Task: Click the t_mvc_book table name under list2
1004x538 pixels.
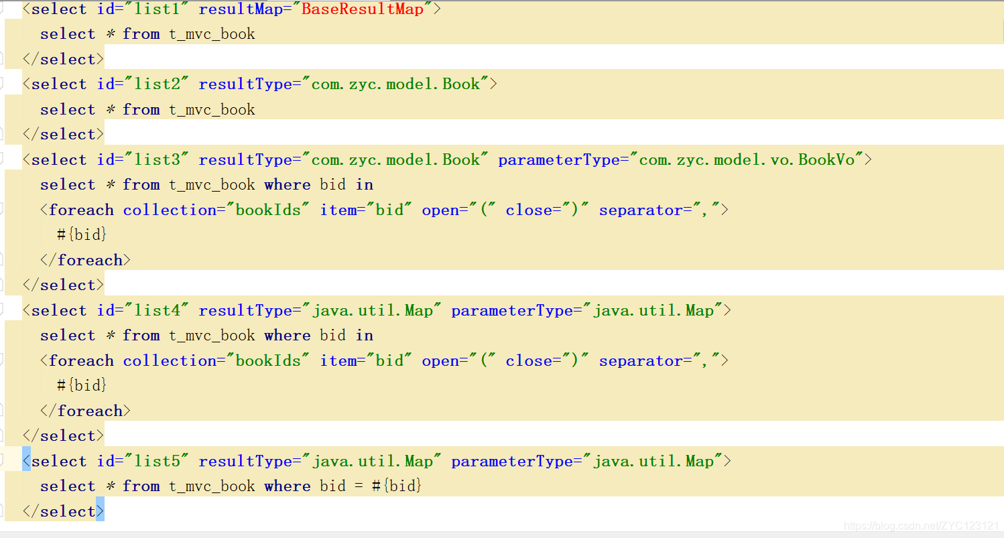Action: coord(212,110)
